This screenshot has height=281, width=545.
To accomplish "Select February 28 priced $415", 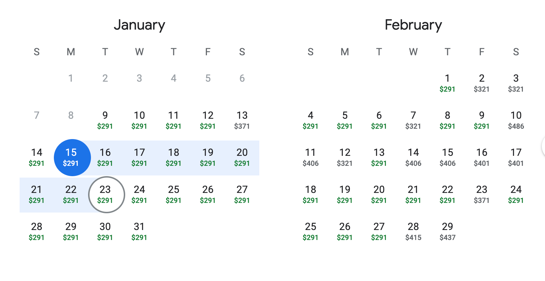I will [x=413, y=231].
